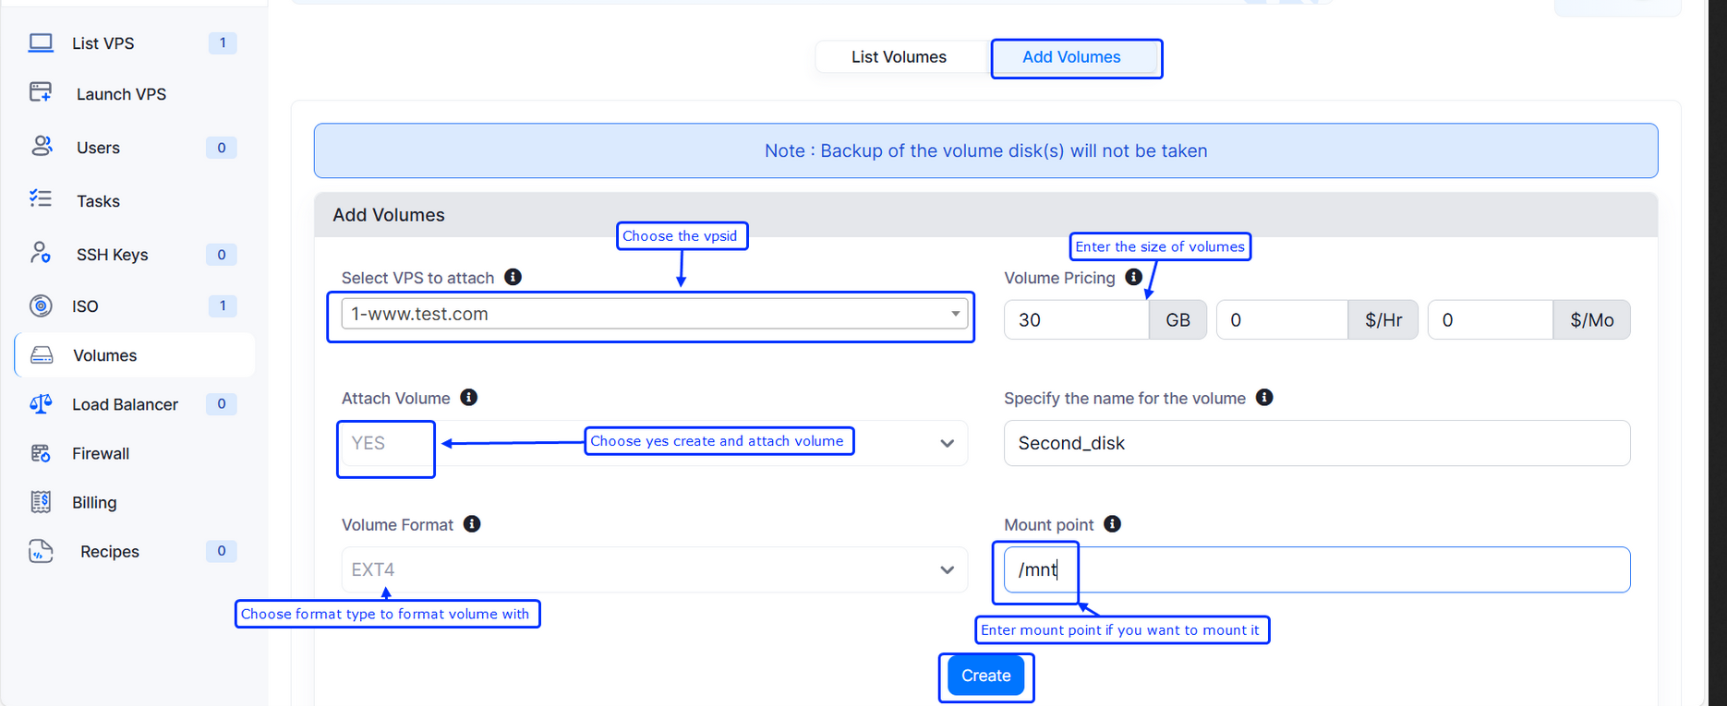
Task: Click the volume name field Second_disk
Action: tap(1316, 443)
